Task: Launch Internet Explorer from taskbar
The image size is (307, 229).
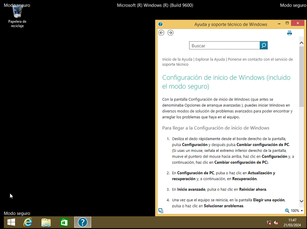Action: [x=28, y=222]
